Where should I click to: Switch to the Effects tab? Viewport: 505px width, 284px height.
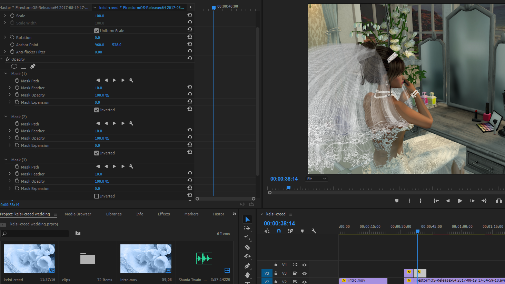click(x=164, y=214)
